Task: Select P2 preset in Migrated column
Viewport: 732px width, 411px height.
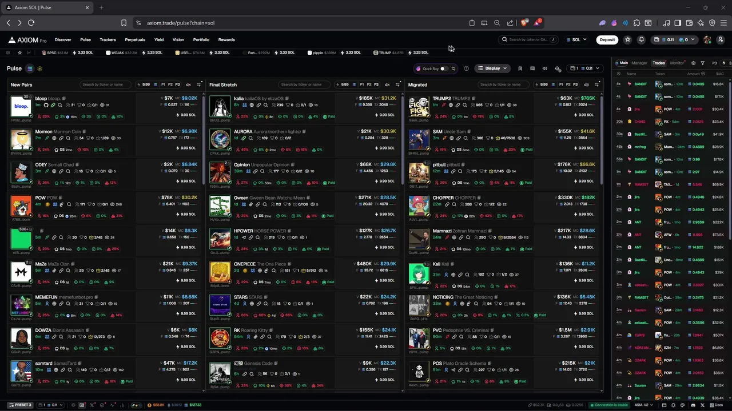Action: click(568, 84)
